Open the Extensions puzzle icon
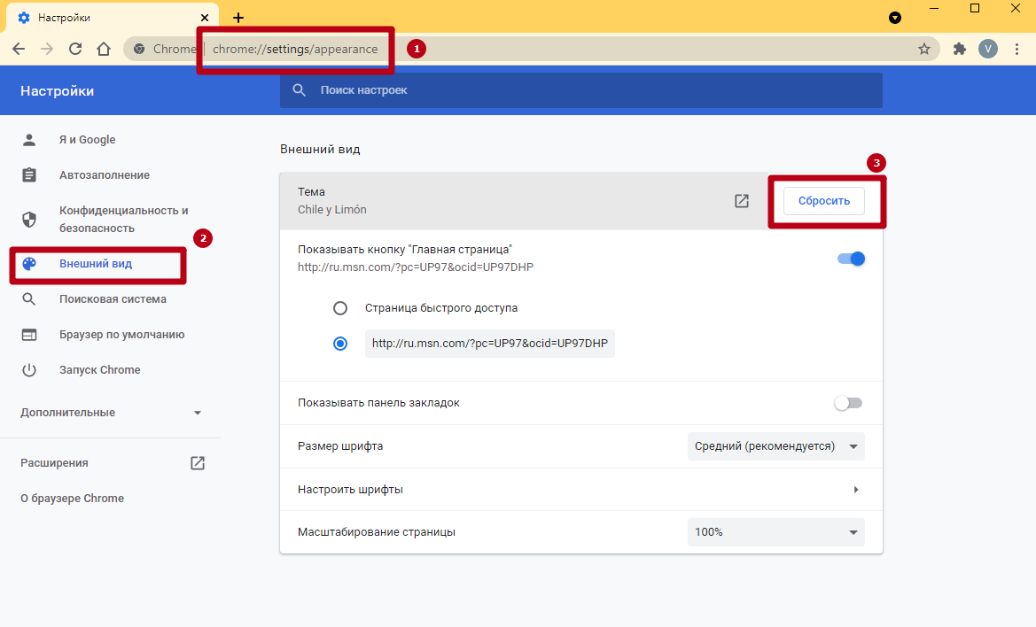 959,49
